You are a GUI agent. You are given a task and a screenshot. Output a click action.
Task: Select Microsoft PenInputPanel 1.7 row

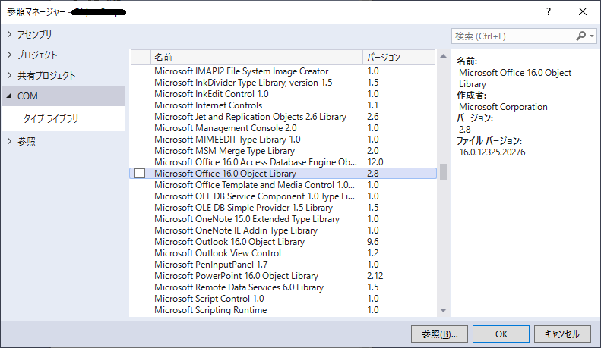pos(283,265)
